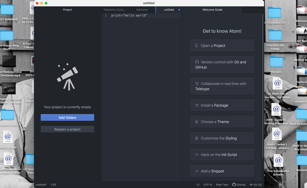Click the package icon beside Install a Package

197,105
